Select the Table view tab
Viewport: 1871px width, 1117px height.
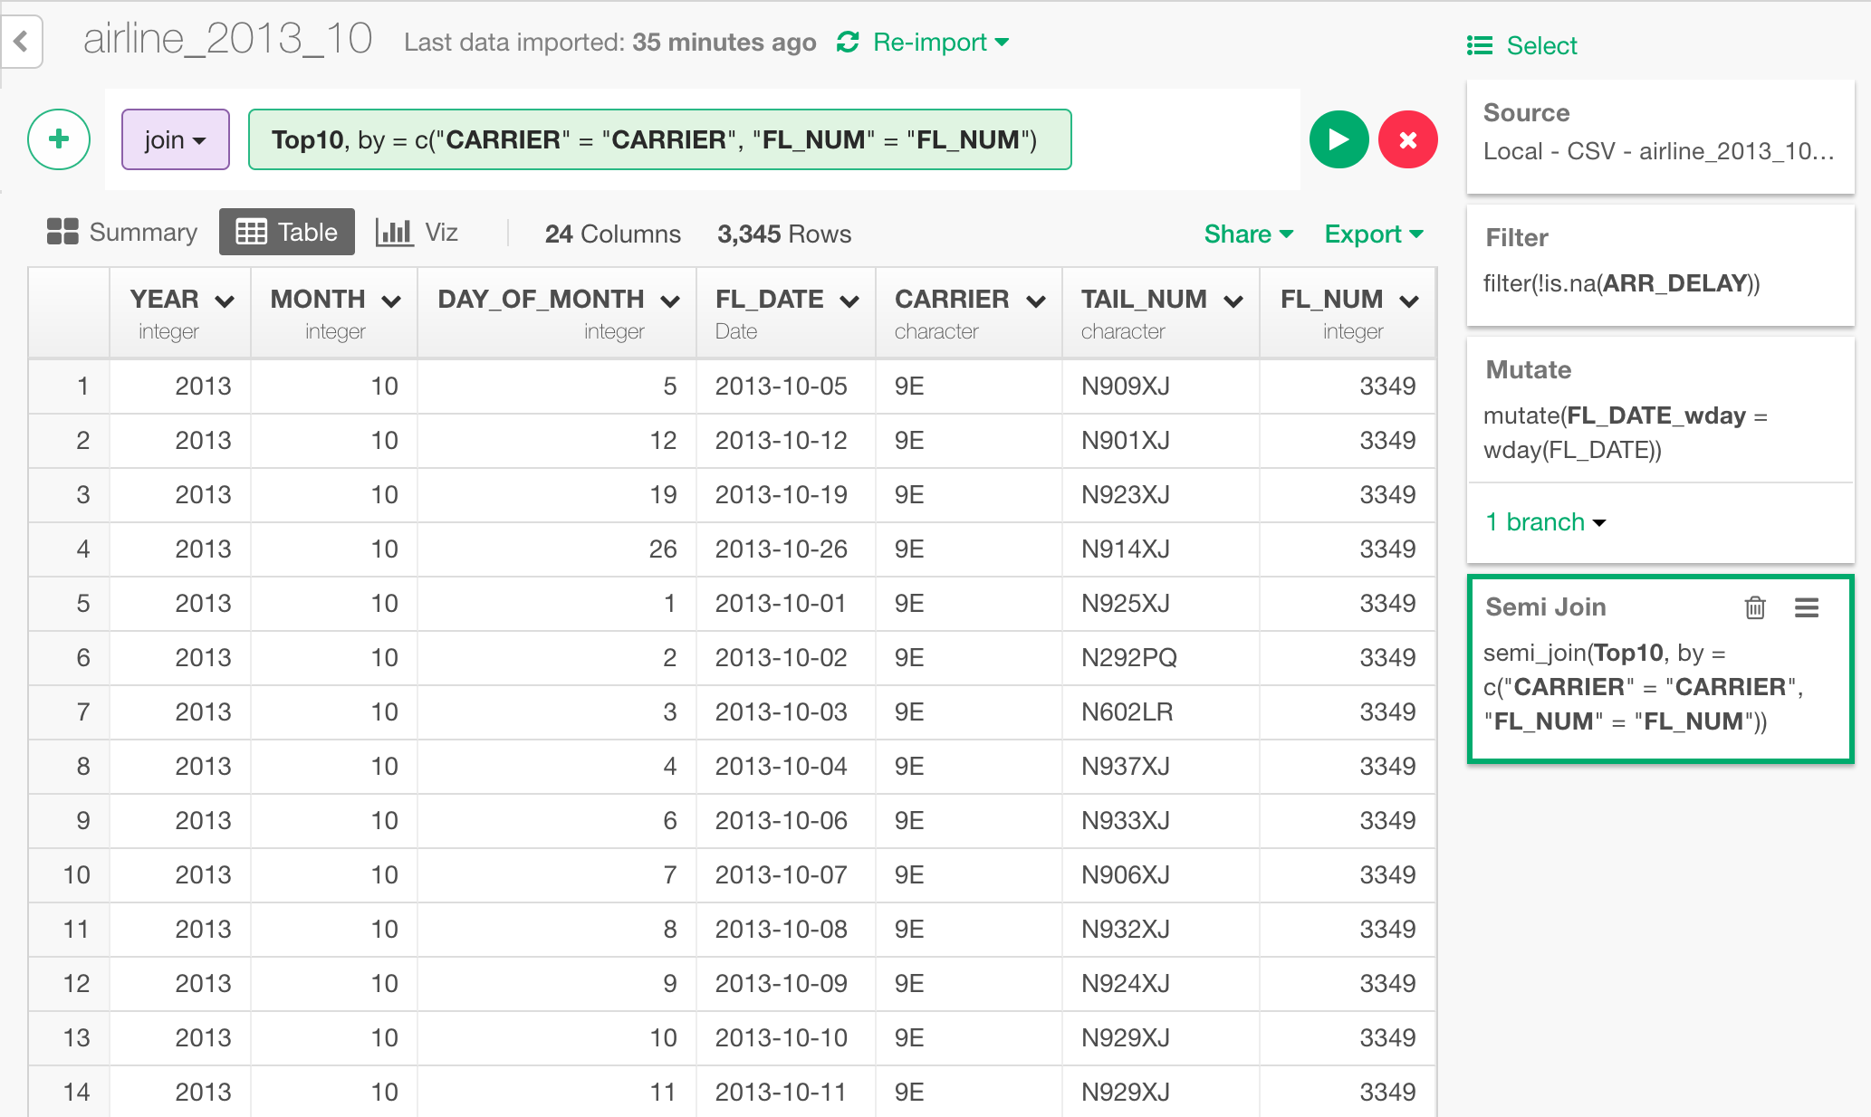coord(287,233)
